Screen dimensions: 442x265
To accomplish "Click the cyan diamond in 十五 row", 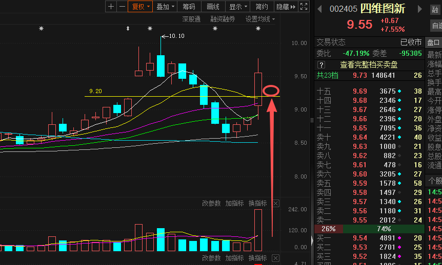I will (x=399, y=91).
